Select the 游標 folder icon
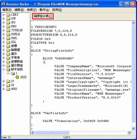The height and width of the screenshot is (140, 137). coord(8,46)
